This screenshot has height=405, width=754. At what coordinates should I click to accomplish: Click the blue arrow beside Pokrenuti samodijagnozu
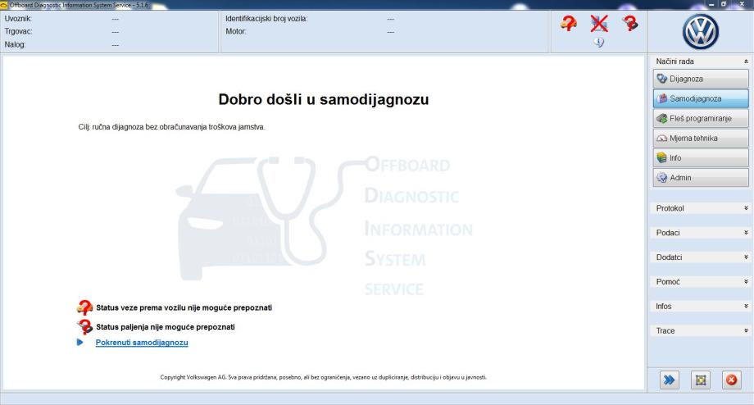point(79,343)
